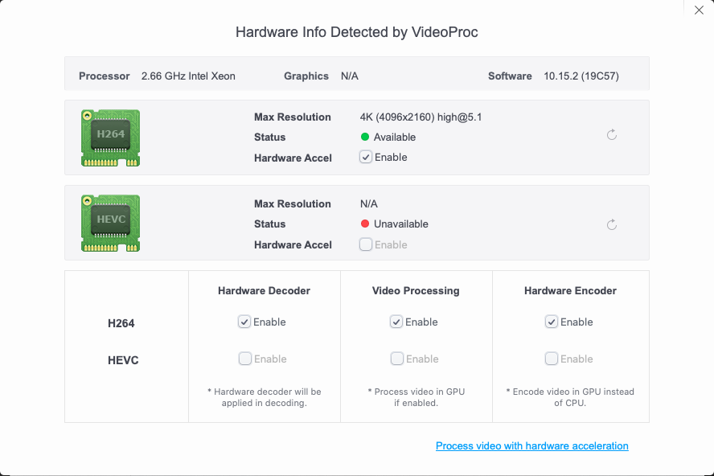Screen dimensions: 714x476
Task: Click the Hardware Decoder column header
Action: (264, 290)
